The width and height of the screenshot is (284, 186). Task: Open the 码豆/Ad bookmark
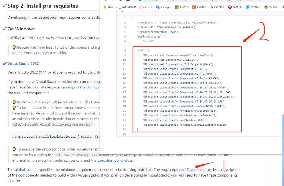pyautogui.click(x=235, y=7)
